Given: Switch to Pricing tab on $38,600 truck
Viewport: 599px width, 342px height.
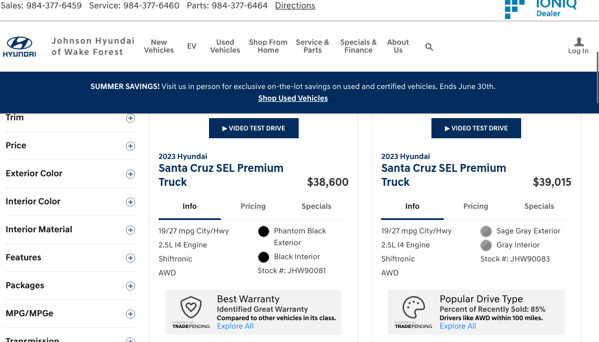Looking at the screenshot, I should point(253,207).
